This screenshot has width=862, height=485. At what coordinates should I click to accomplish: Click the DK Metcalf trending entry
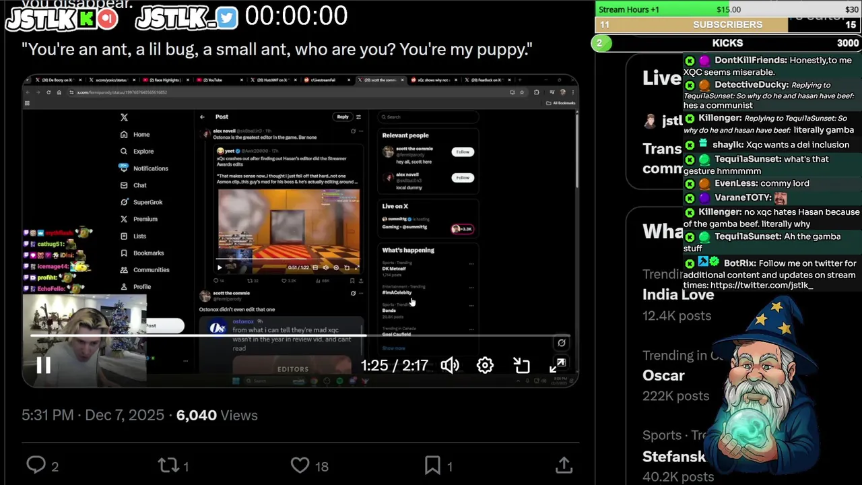click(x=394, y=268)
